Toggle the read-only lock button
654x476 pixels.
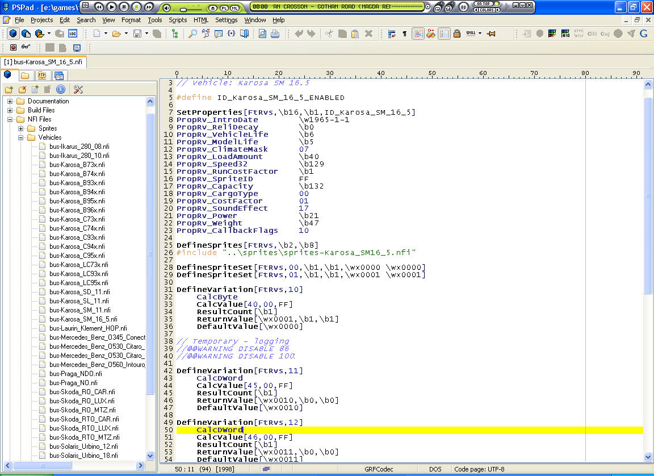point(457,34)
